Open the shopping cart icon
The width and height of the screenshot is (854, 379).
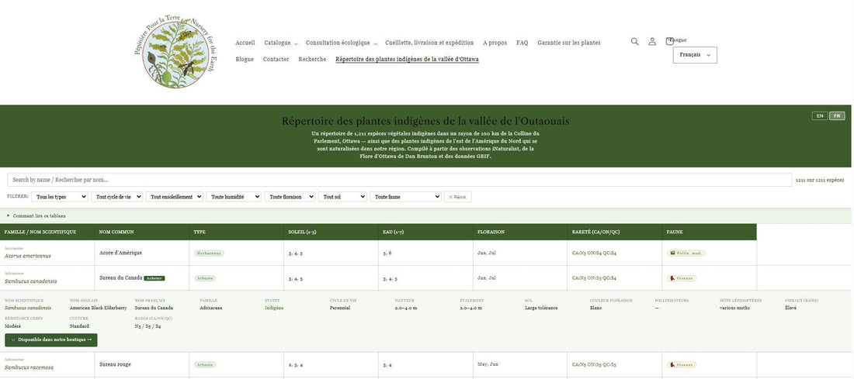coord(669,41)
